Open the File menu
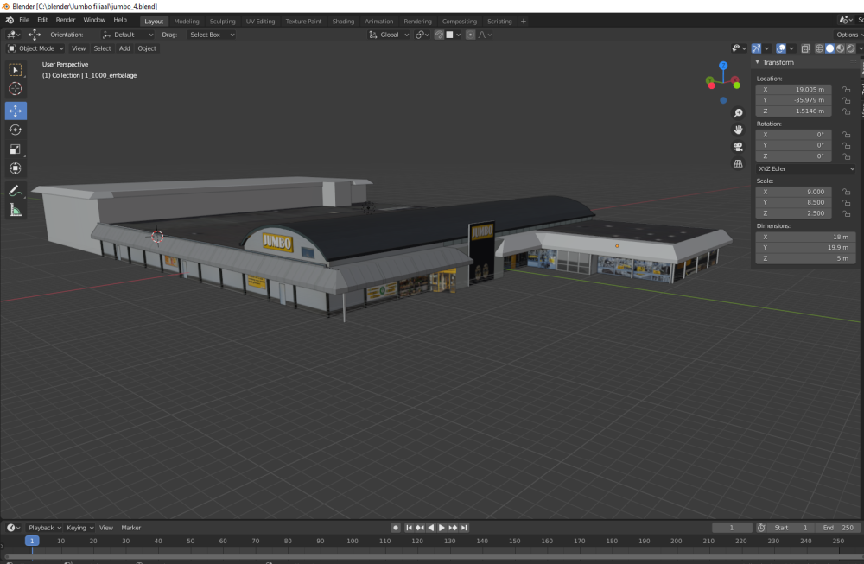This screenshot has height=564, width=864. (x=24, y=20)
